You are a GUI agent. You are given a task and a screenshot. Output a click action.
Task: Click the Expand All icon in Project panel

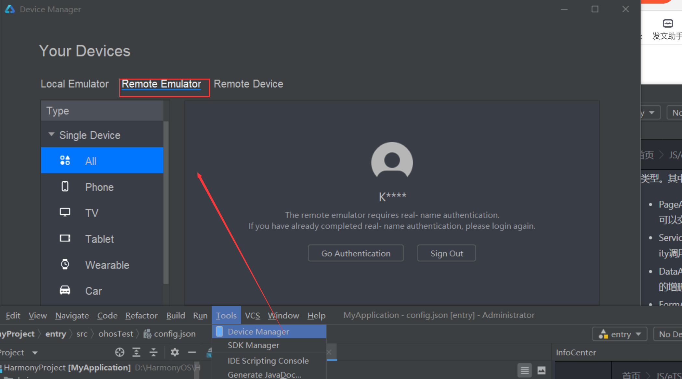pyautogui.click(x=137, y=352)
